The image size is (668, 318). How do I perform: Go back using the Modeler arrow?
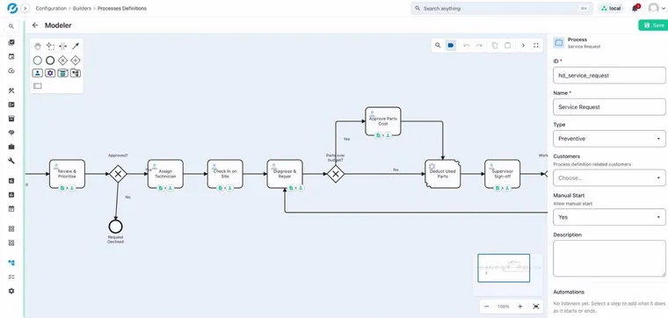[x=35, y=25]
